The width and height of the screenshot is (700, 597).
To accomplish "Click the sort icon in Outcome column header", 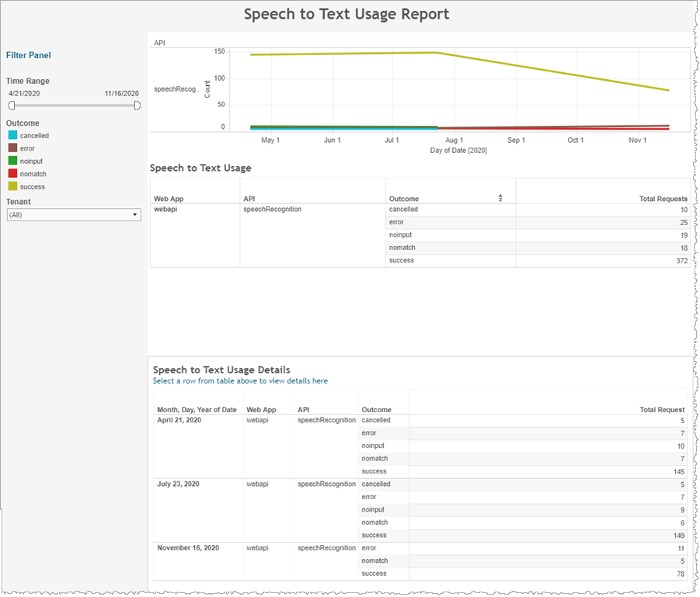I will coord(501,198).
